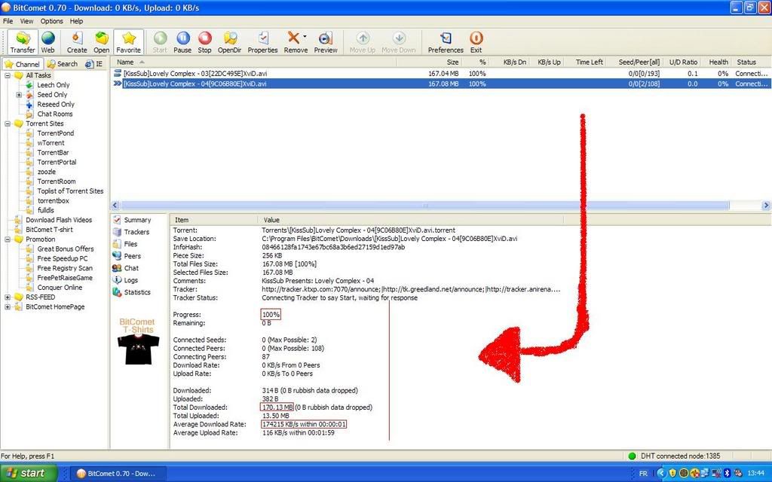Pause the selected download task
Viewport: 772px width, 482px height.
[x=182, y=42]
